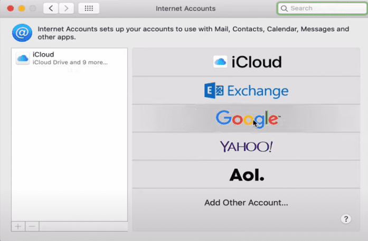Click the blue @ Internet Accounts icon
Viewport: 368px width, 241px height.
coord(22,33)
